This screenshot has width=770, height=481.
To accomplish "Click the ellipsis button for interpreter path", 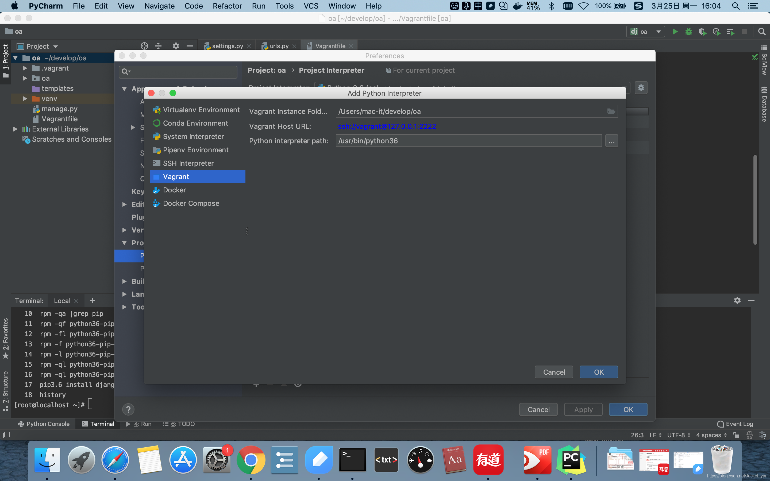I will 611,141.
